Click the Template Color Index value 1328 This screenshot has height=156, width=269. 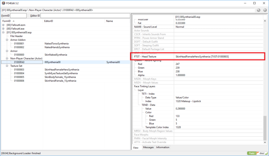click(178, 127)
